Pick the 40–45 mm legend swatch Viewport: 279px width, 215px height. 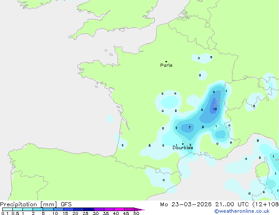tap(119, 209)
